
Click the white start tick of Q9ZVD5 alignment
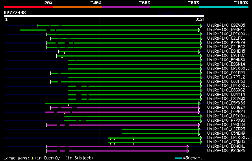pyautogui.click(x=37, y=26)
